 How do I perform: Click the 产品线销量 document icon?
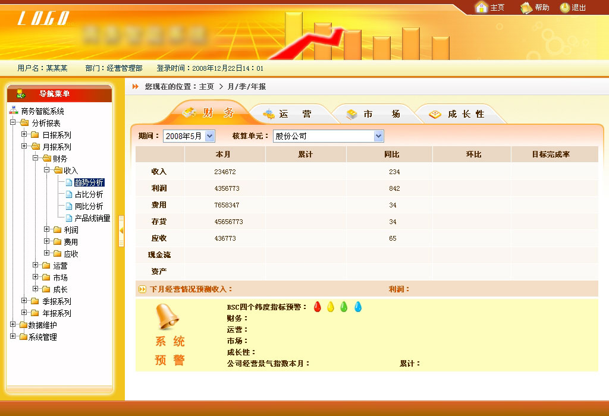[x=69, y=218]
